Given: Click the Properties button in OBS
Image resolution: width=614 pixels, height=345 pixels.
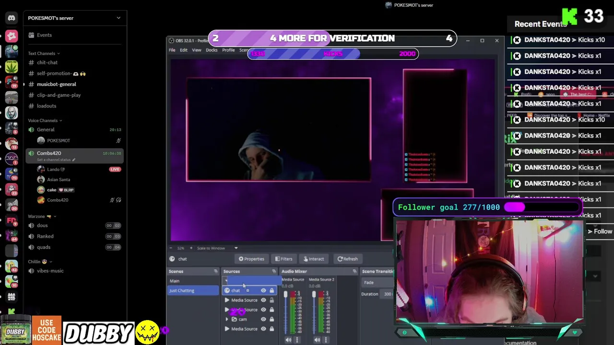Looking at the screenshot, I should click(251, 259).
